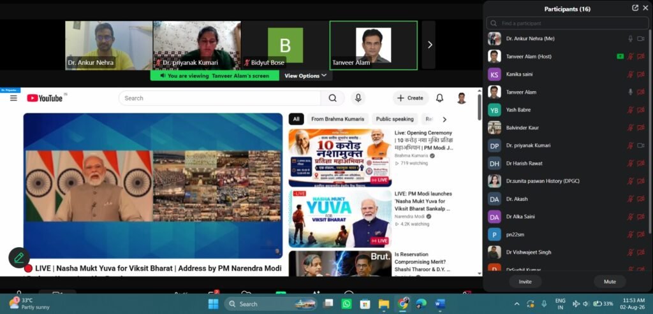Click Tanveer Alam (Host) screen share indicator
This screenshot has width=653, height=314.
(620, 57)
